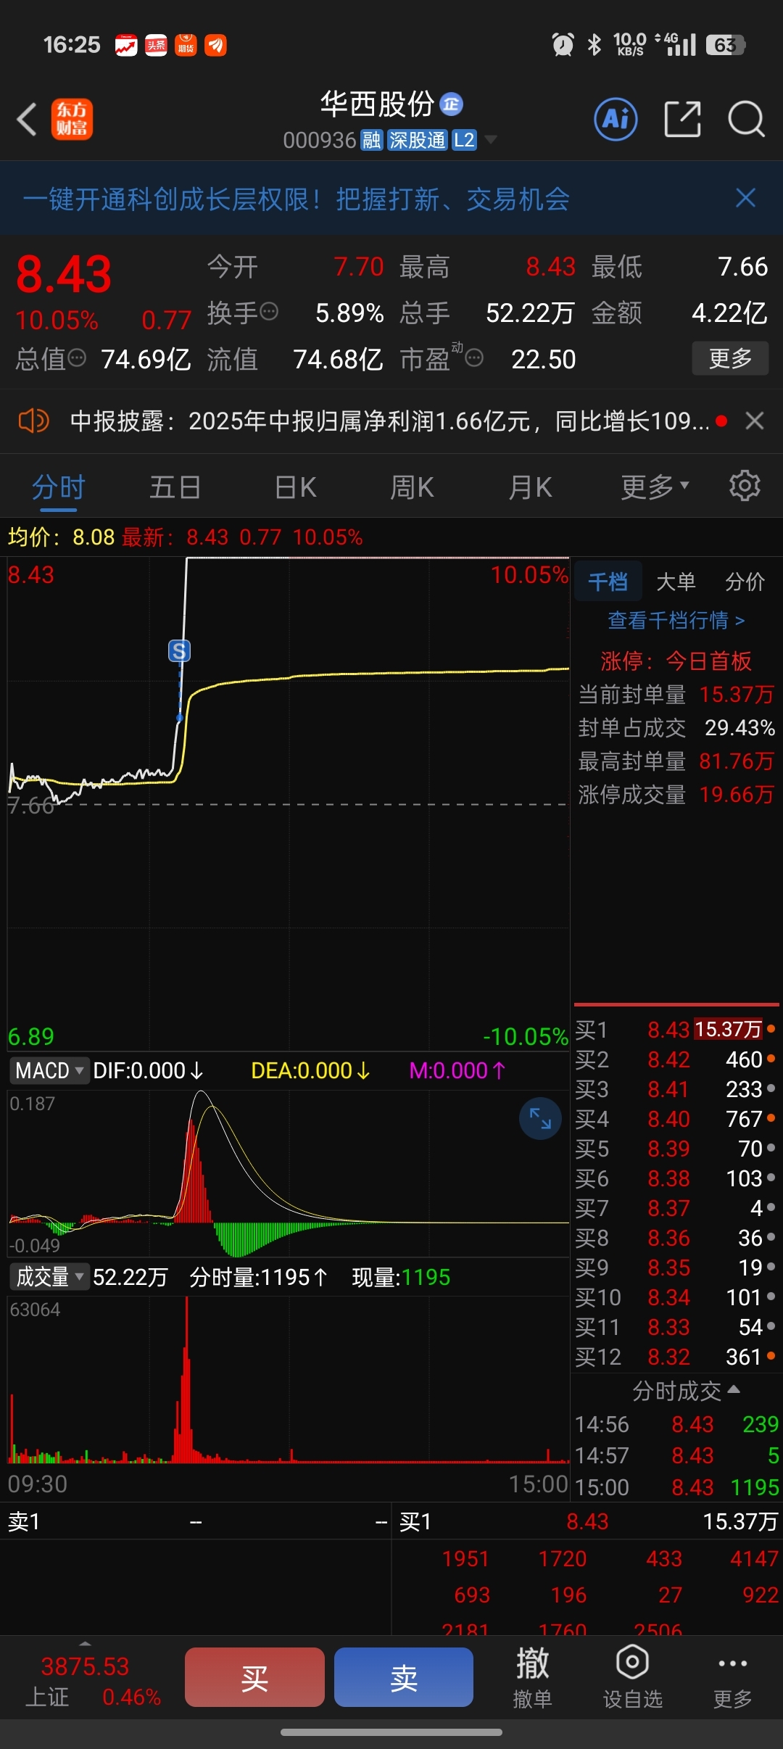This screenshot has width=783, height=1749.
Task: Tap the 当前封单量 15.37万 value
Action: point(737,694)
